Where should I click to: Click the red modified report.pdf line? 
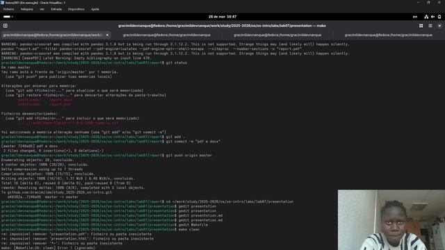(x=44, y=104)
